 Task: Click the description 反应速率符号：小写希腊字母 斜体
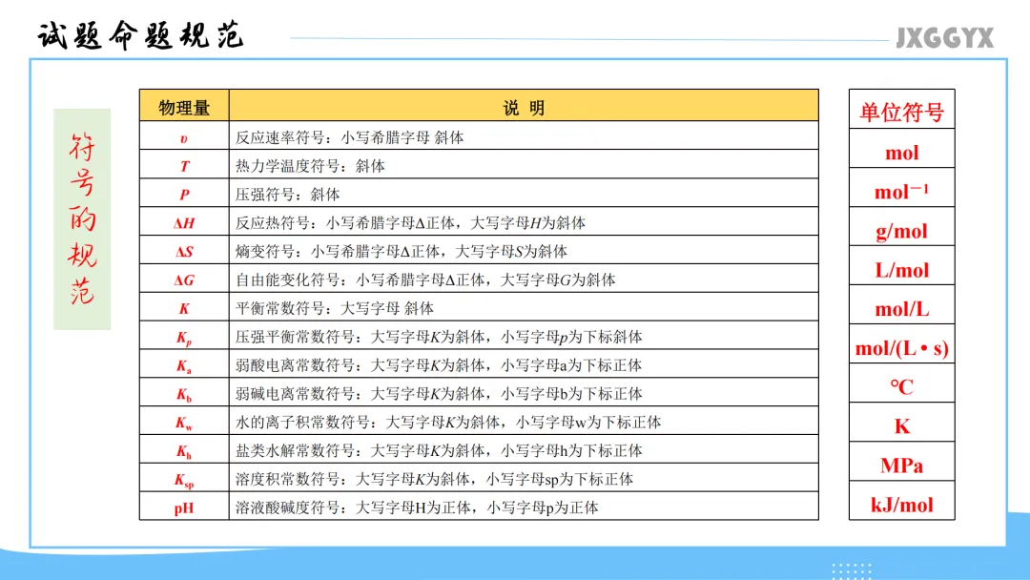pos(349,138)
